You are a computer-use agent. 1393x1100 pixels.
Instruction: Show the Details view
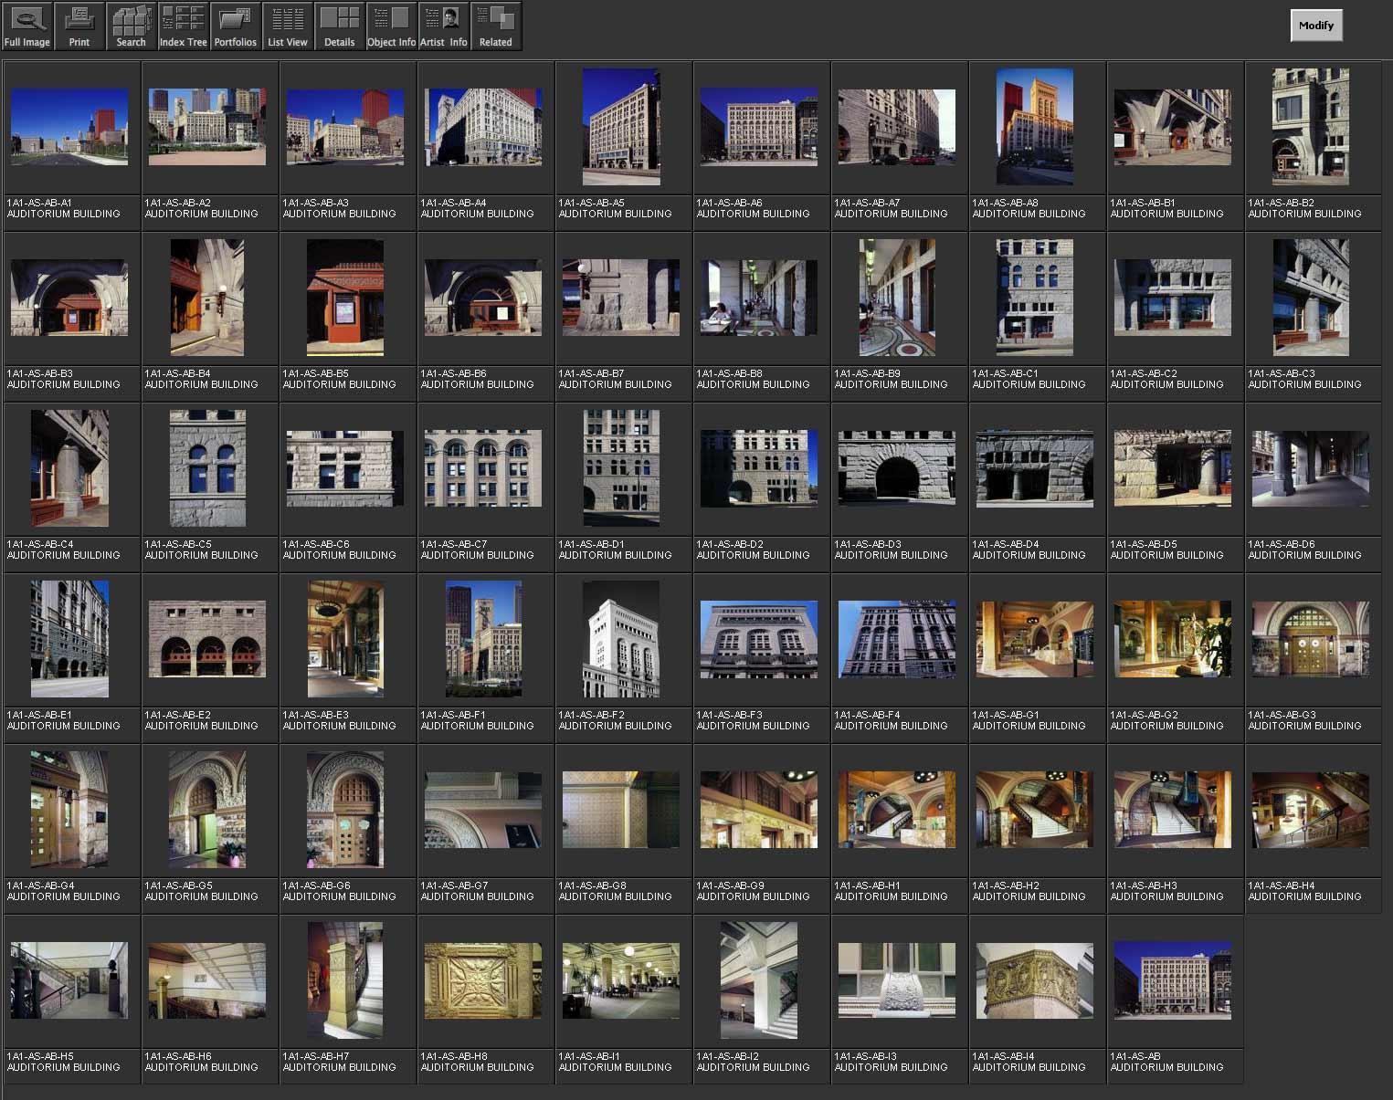tap(340, 26)
